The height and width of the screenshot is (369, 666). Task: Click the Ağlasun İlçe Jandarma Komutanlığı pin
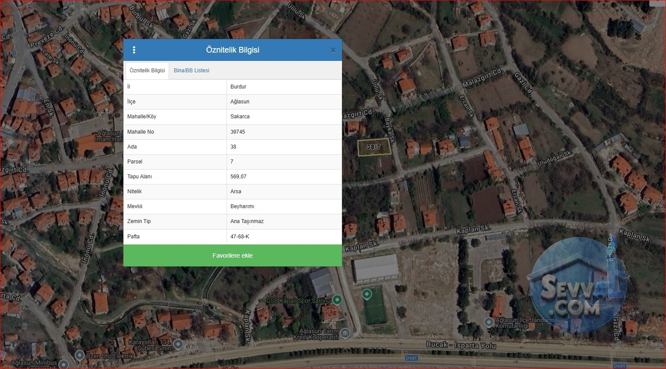489,322
